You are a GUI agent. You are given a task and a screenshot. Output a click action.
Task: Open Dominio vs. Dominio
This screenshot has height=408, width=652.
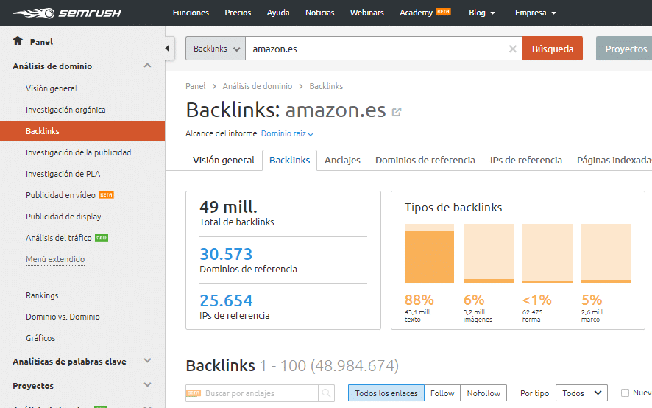click(x=63, y=317)
